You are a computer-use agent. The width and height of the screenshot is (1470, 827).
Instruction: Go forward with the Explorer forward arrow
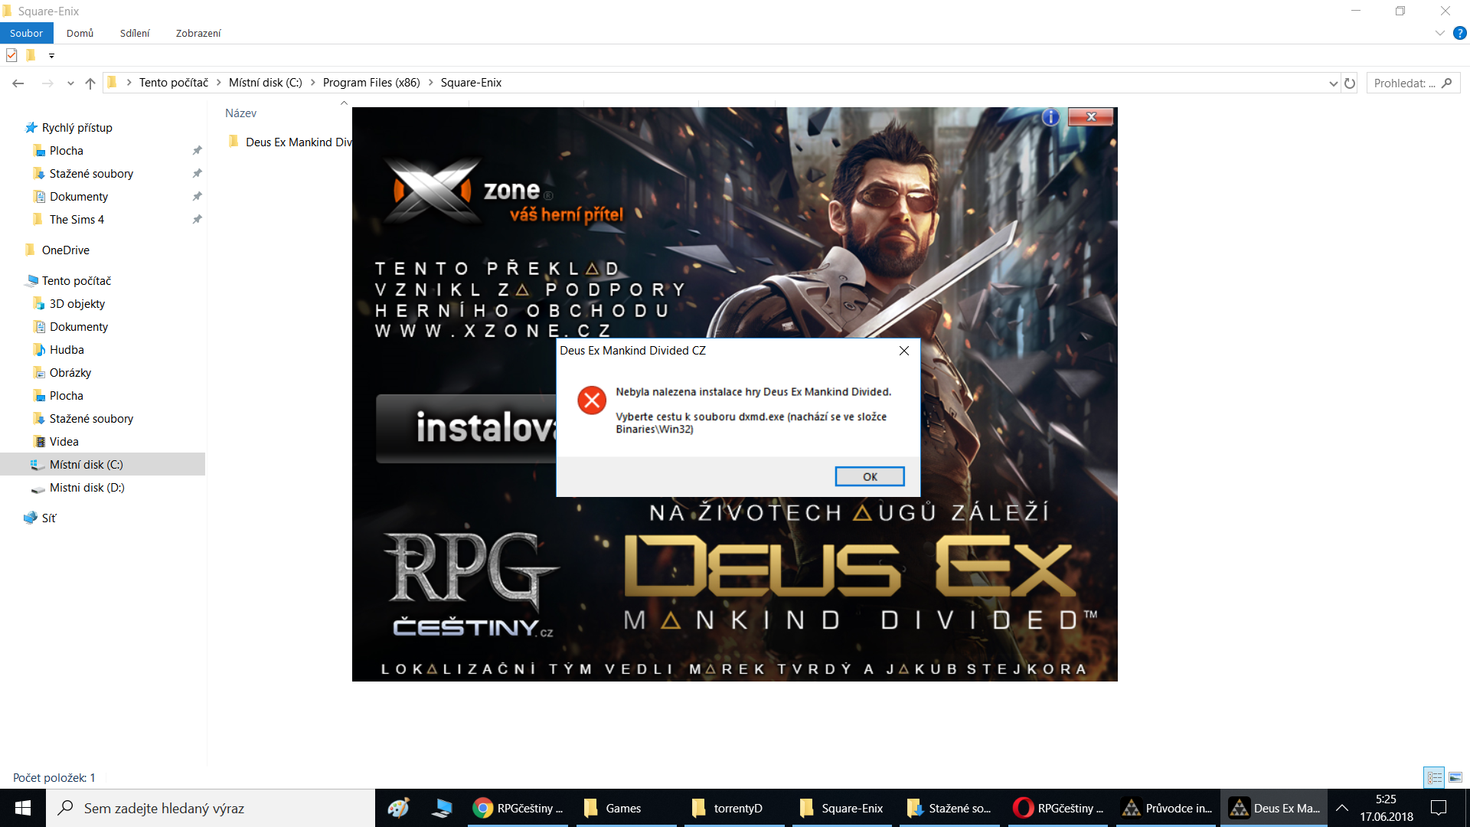tap(47, 83)
